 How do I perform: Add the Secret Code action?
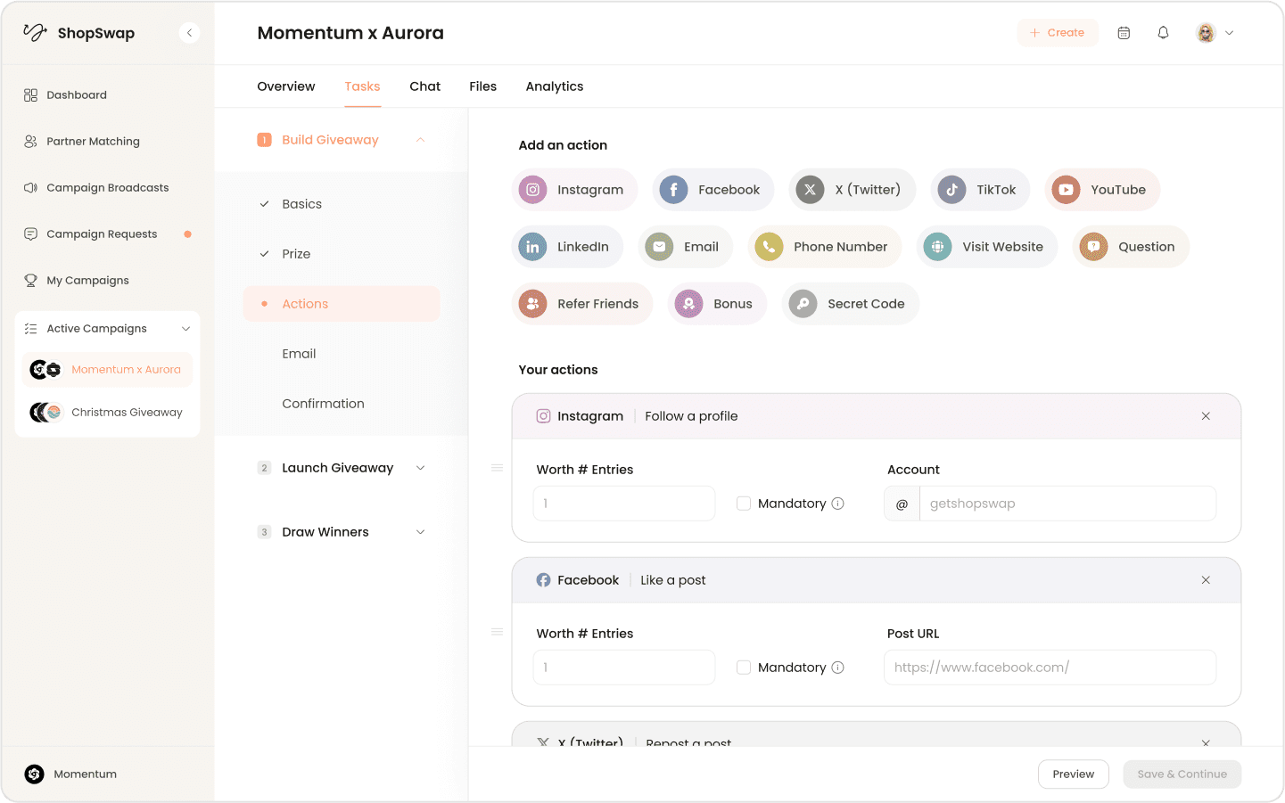[850, 304]
